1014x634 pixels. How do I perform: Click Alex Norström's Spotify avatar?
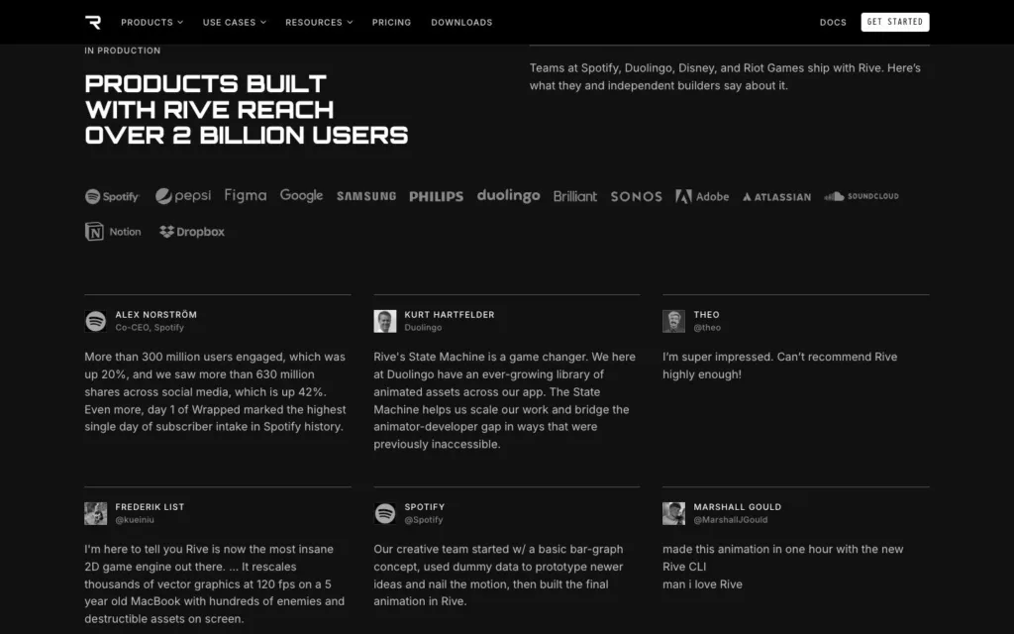(x=96, y=321)
